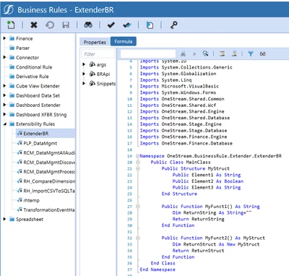Click the BRApi object icon

(x=92, y=74)
